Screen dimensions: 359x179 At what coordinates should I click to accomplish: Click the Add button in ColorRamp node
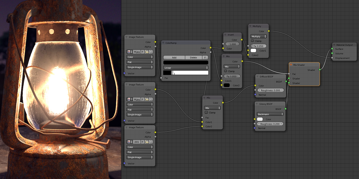pyautogui.click(x=174, y=58)
